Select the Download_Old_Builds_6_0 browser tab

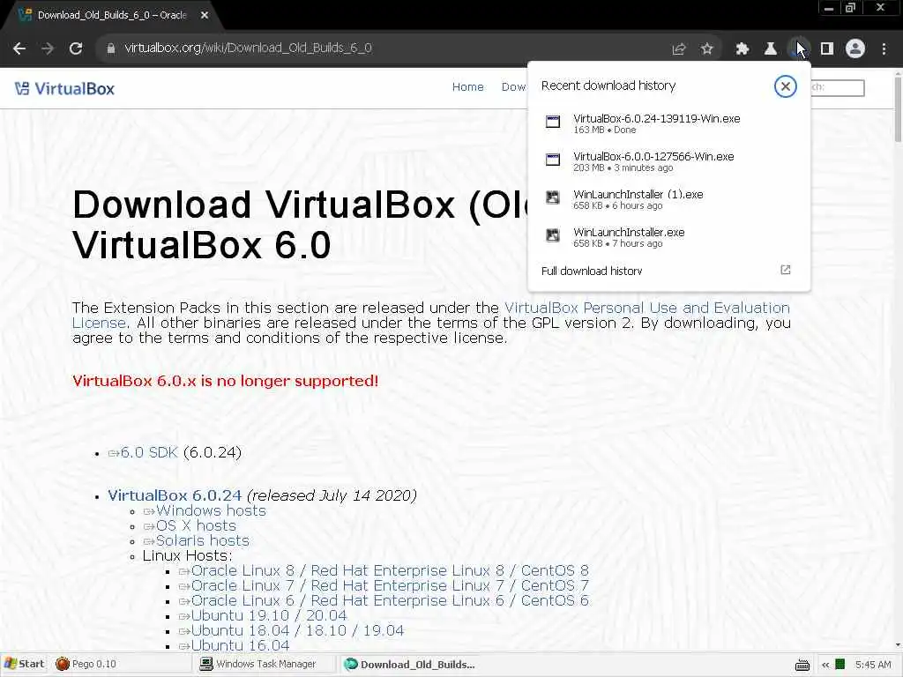[112, 16]
